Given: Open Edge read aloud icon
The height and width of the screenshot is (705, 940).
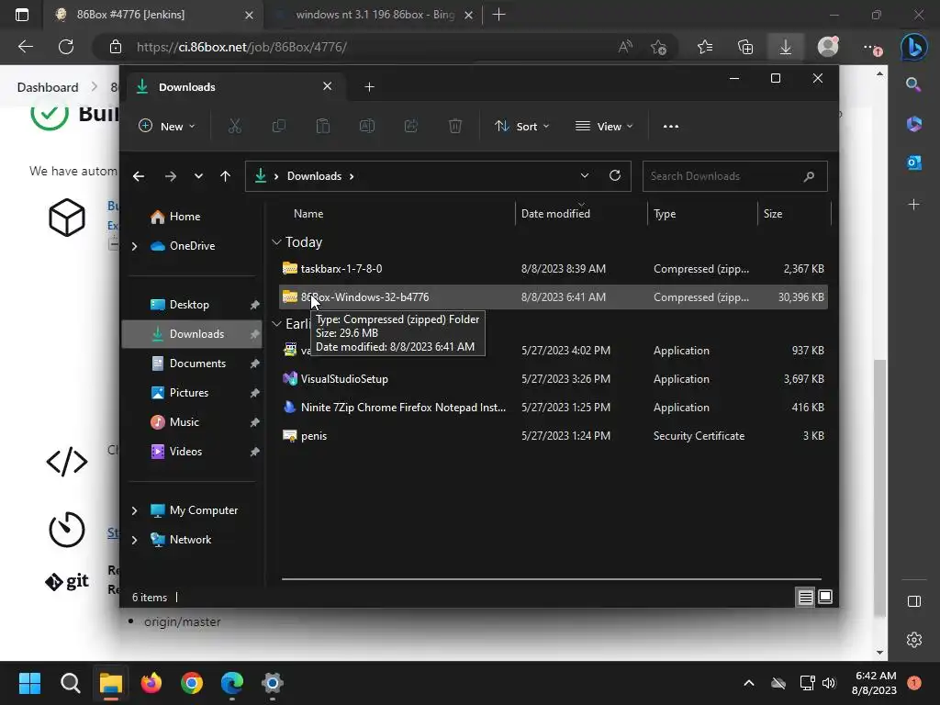Looking at the screenshot, I should 625,47.
